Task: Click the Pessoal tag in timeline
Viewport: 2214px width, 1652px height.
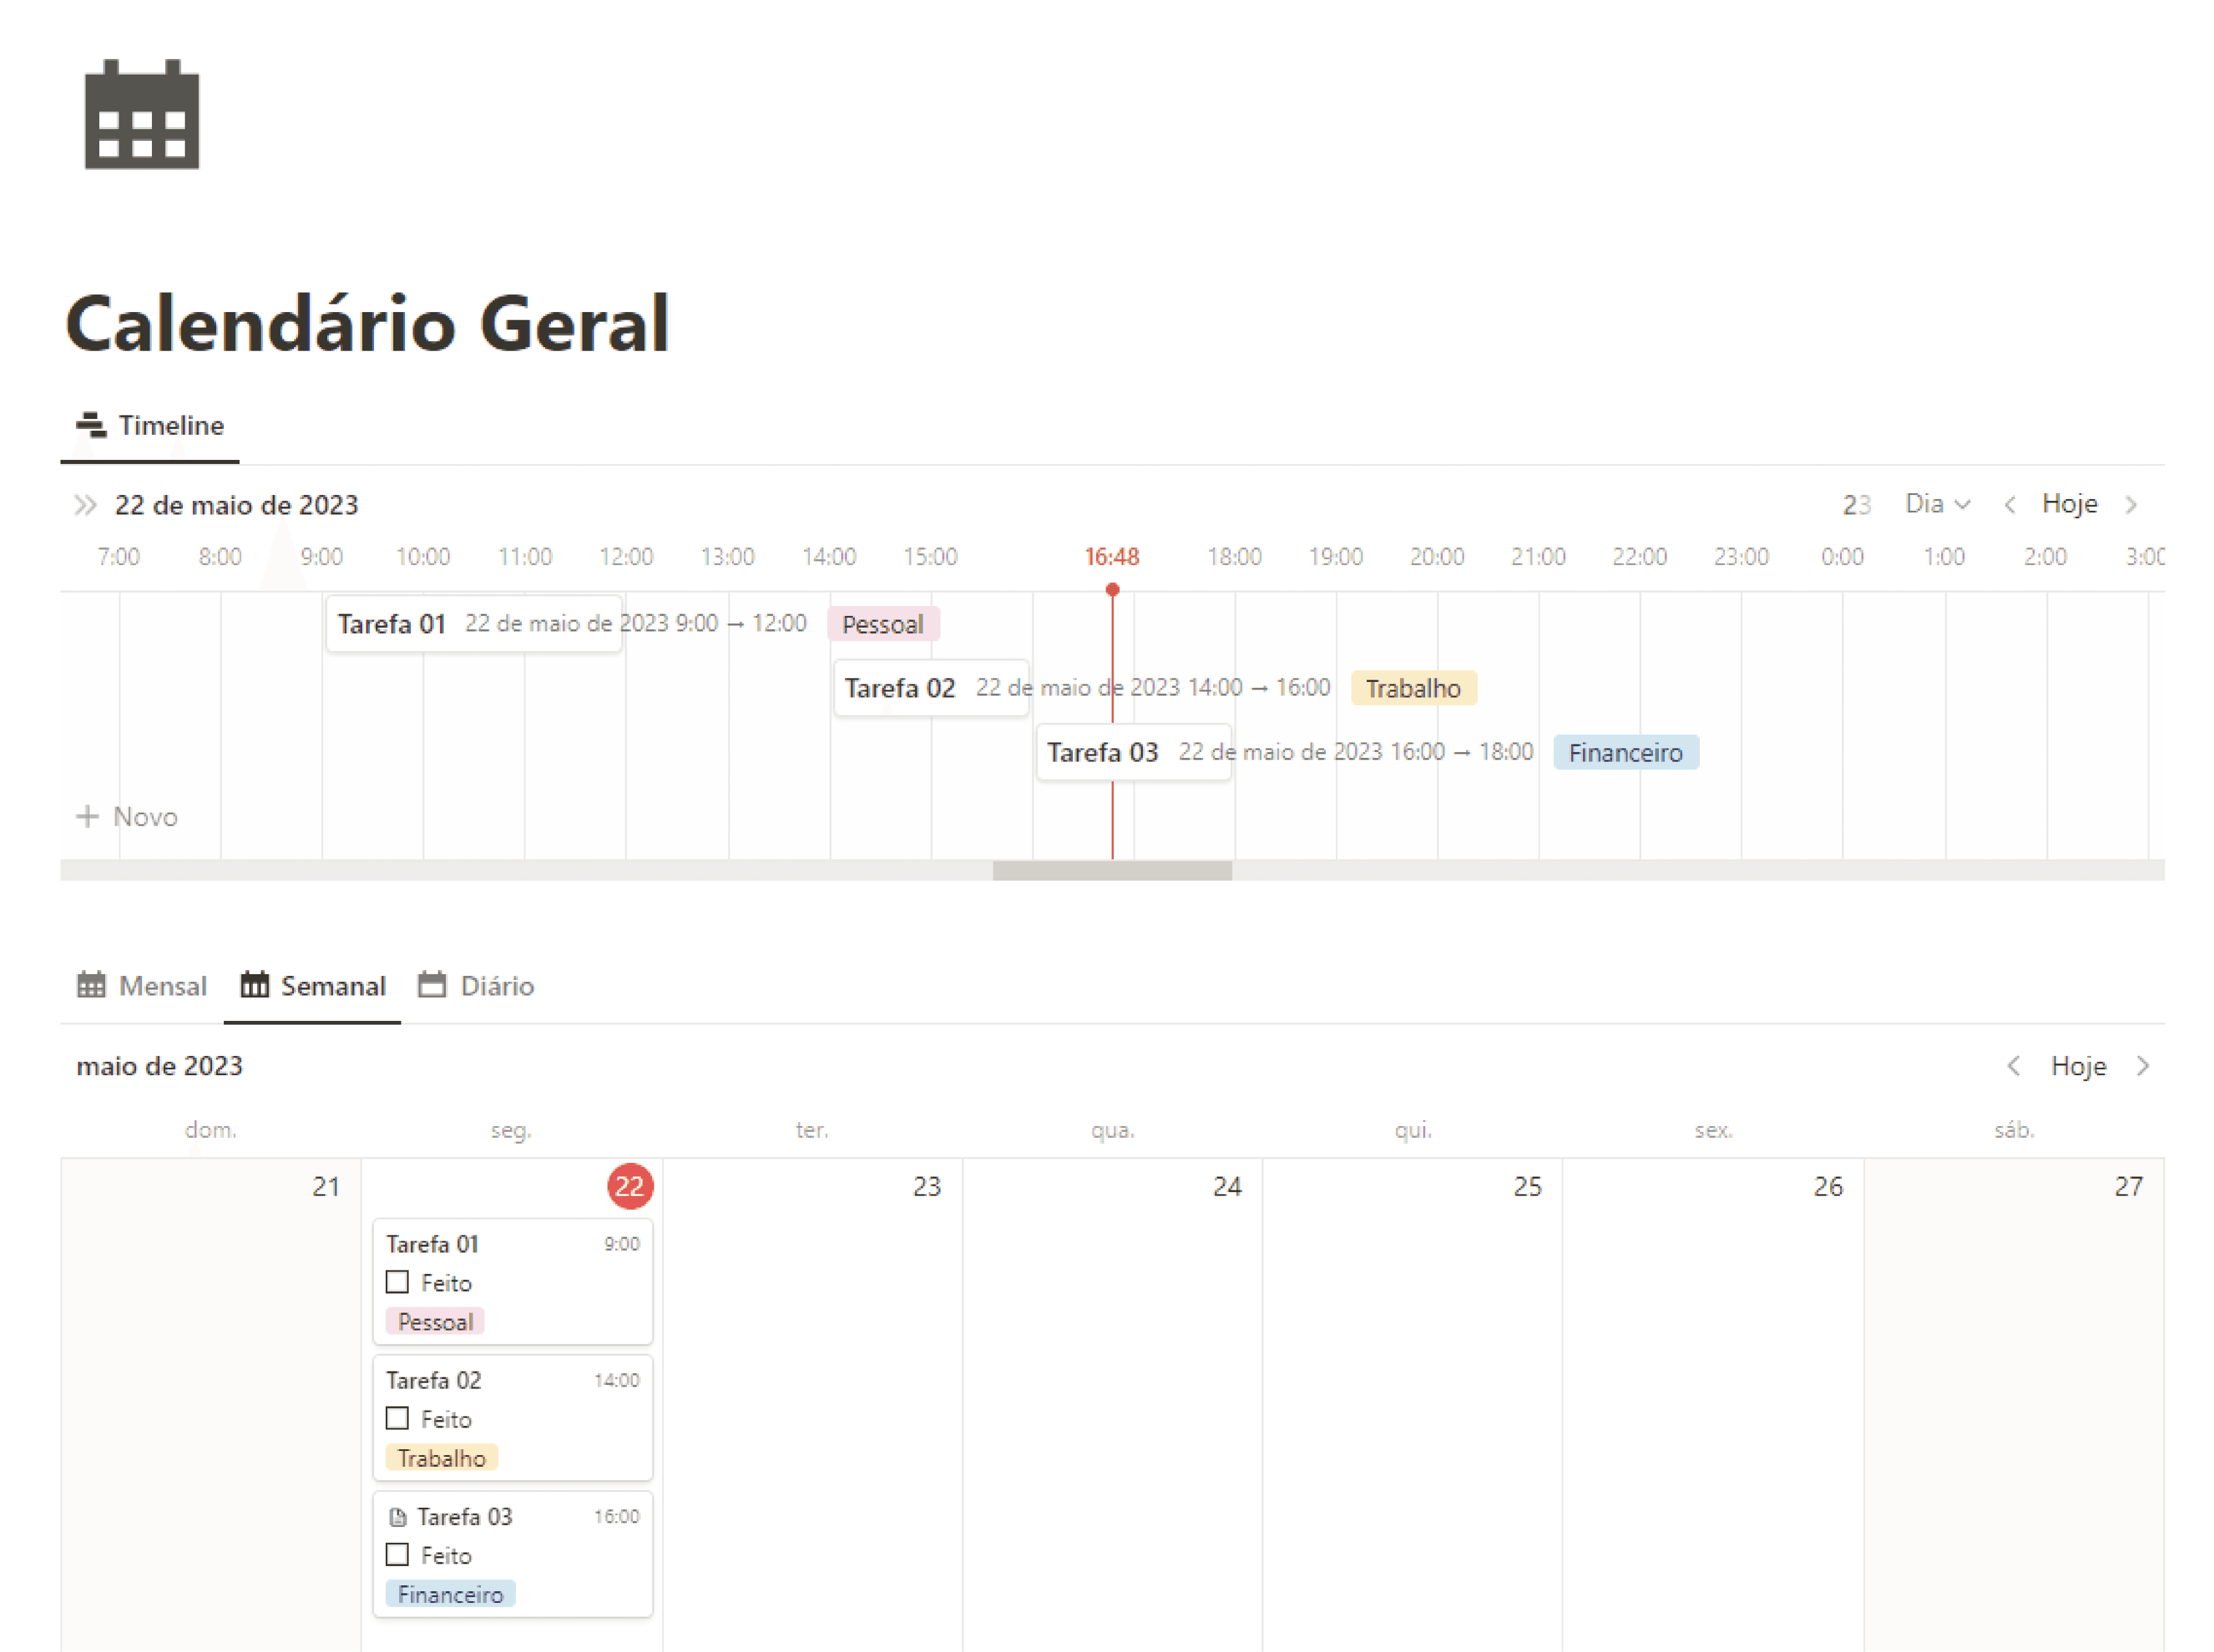Action: point(883,624)
